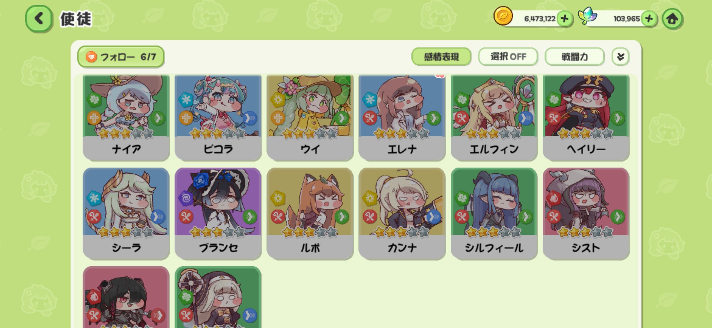Reverse sort order with double-chevron button
This screenshot has width=712, height=328.
click(x=620, y=57)
